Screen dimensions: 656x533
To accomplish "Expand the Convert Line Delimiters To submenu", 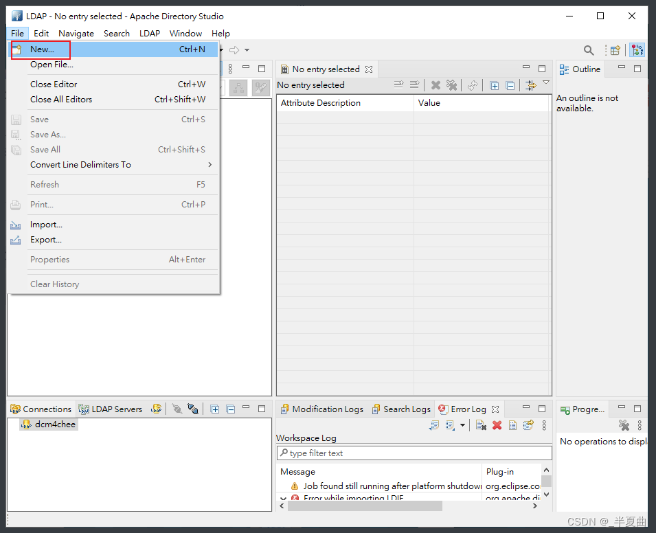I will click(x=123, y=165).
